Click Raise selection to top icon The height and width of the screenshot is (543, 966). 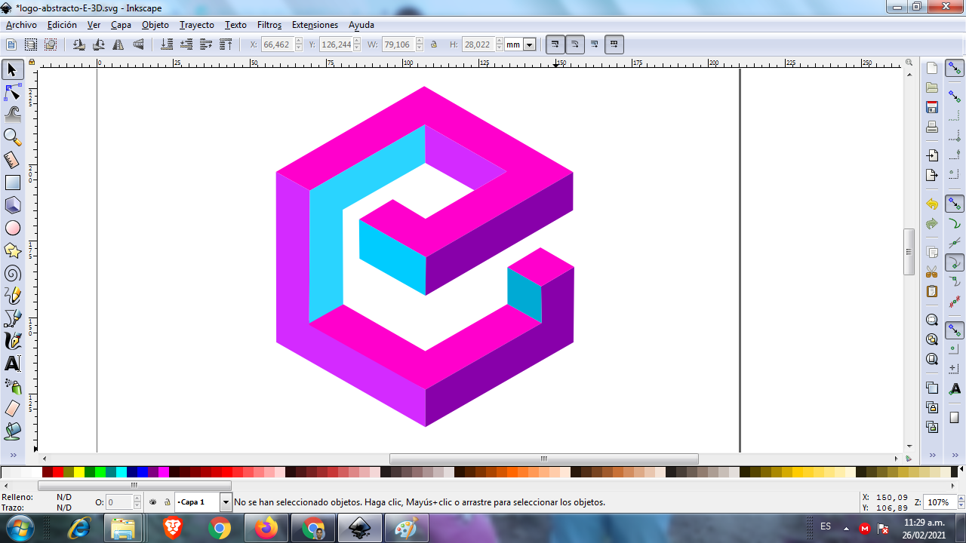(x=226, y=44)
